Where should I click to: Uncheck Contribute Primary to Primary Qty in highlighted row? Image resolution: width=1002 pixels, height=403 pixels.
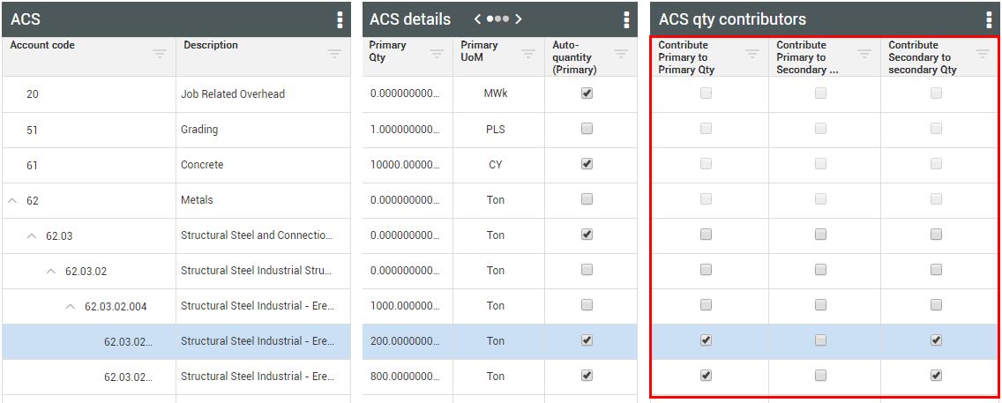[706, 340]
